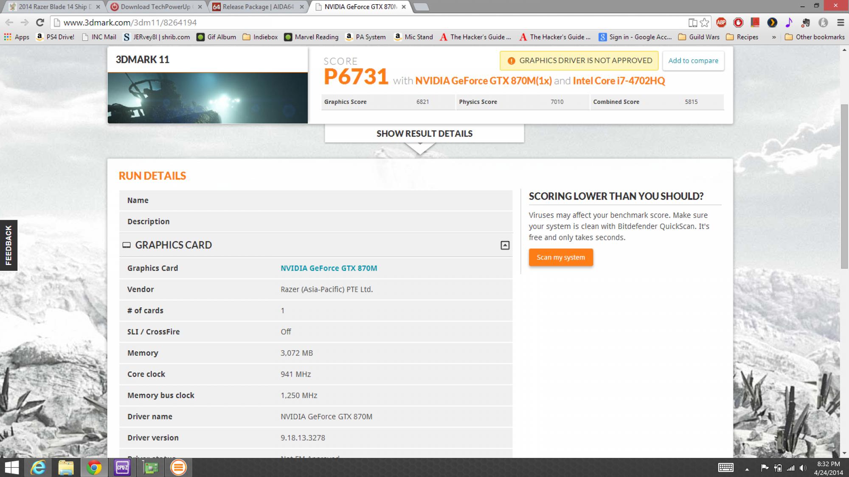Launch Internet Explorer from the taskbar
Viewport: 849px width, 477px height.
pos(39,468)
